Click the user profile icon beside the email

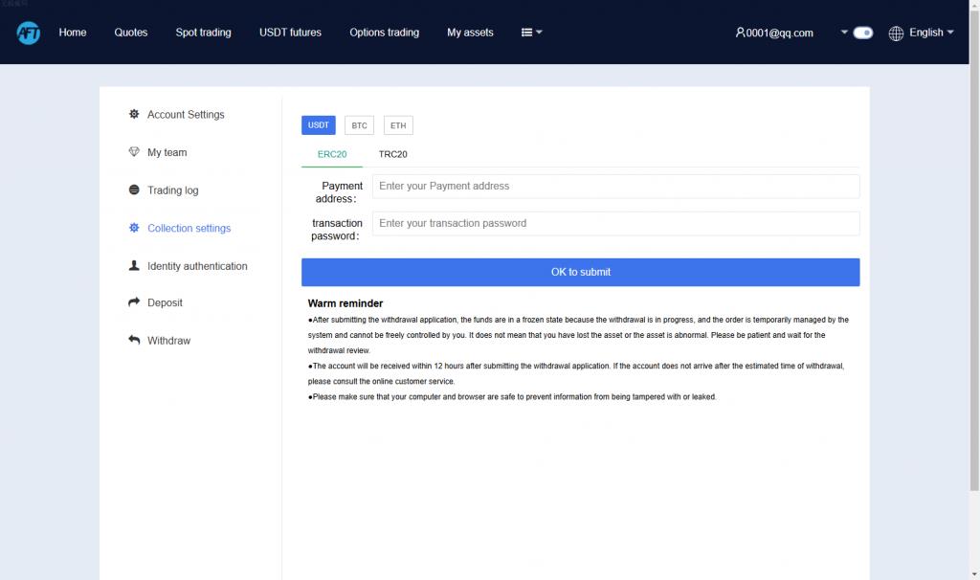coord(740,33)
